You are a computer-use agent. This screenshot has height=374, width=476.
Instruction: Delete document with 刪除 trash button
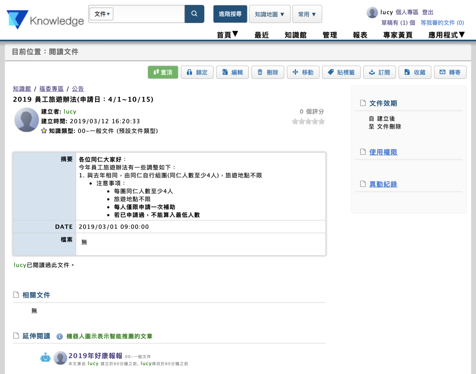point(268,72)
